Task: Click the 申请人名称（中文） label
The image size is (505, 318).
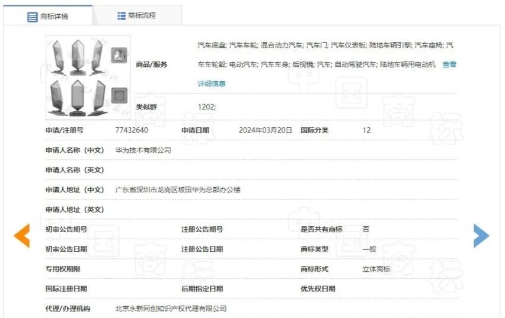Action: point(75,150)
